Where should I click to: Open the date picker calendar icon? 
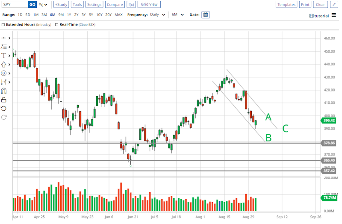pos(205,15)
